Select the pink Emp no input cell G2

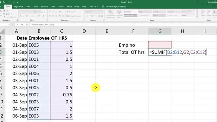[160, 45]
